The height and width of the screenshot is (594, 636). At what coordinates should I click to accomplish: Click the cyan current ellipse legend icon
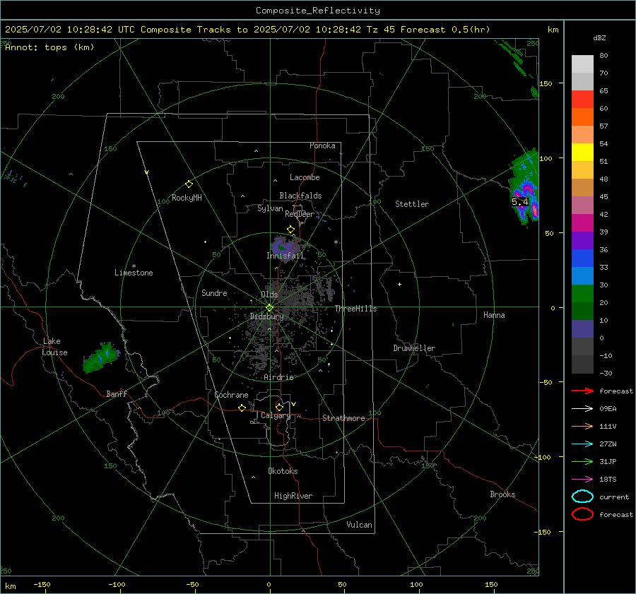582,497
